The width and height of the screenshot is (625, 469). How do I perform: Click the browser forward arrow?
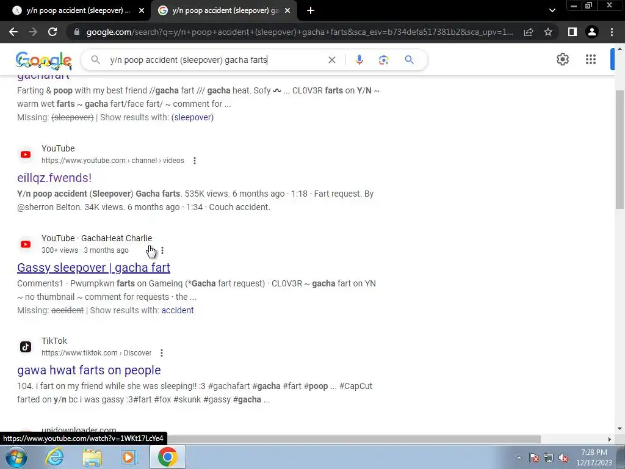tap(33, 32)
